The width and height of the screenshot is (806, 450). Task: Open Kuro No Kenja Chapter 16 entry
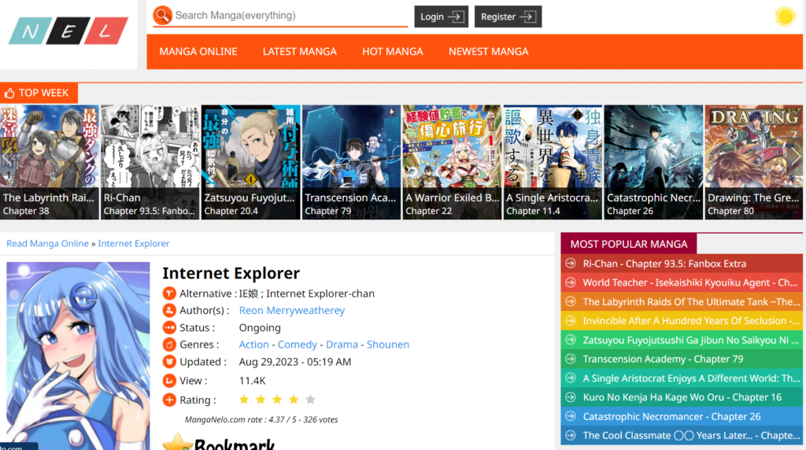682,397
